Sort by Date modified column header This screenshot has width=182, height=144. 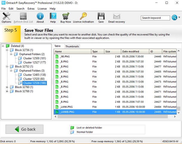134,51
